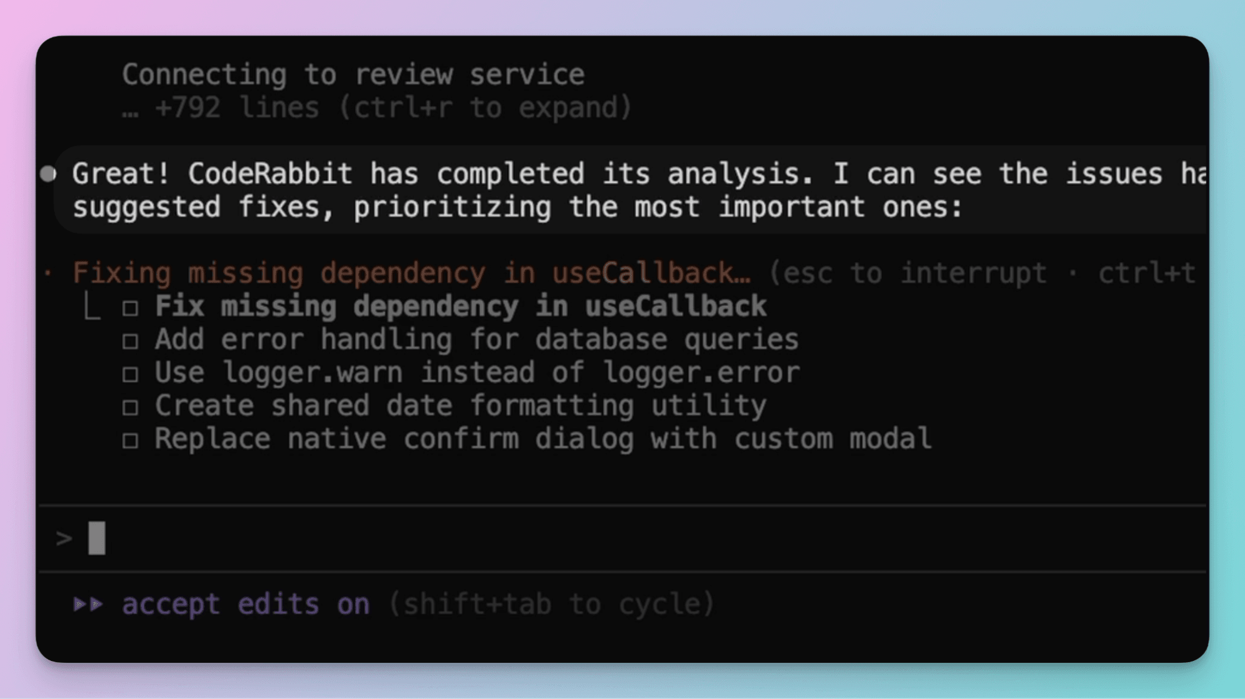
Task: Click the Connecting to review service line
Action: click(x=353, y=75)
